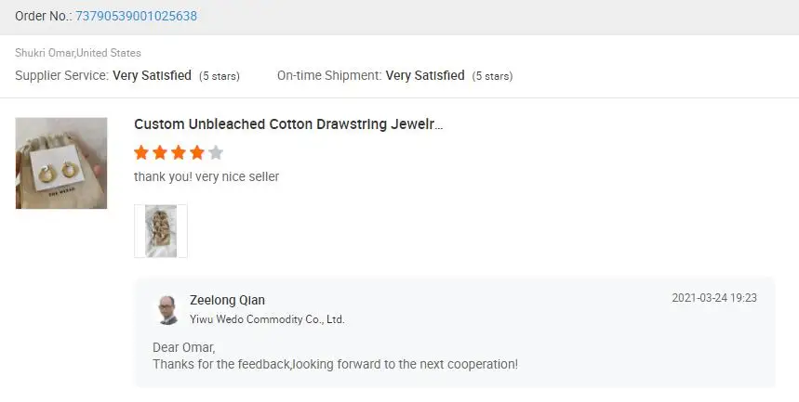Click the 'Order No.:' label

pos(42,17)
